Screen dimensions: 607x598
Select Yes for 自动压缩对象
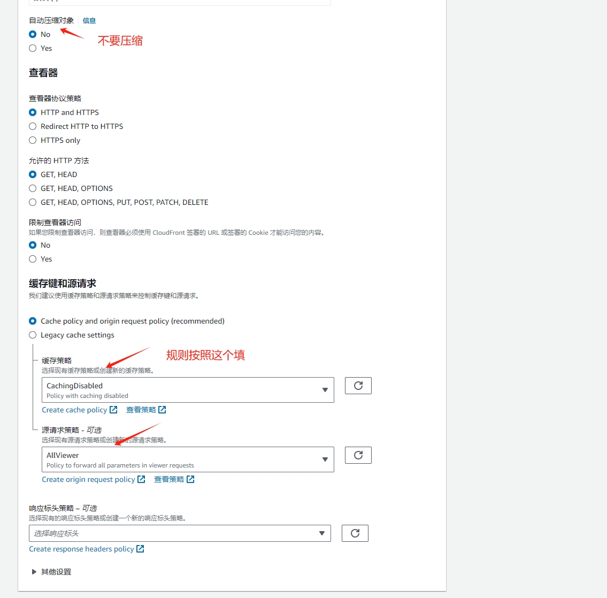coord(33,48)
